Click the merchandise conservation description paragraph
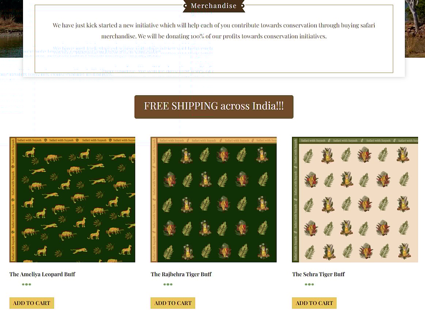 click(x=214, y=31)
